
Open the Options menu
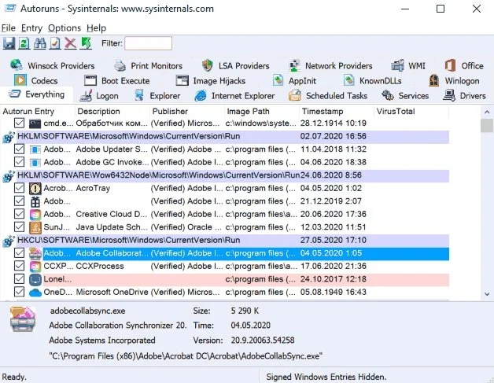pyautogui.click(x=65, y=28)
